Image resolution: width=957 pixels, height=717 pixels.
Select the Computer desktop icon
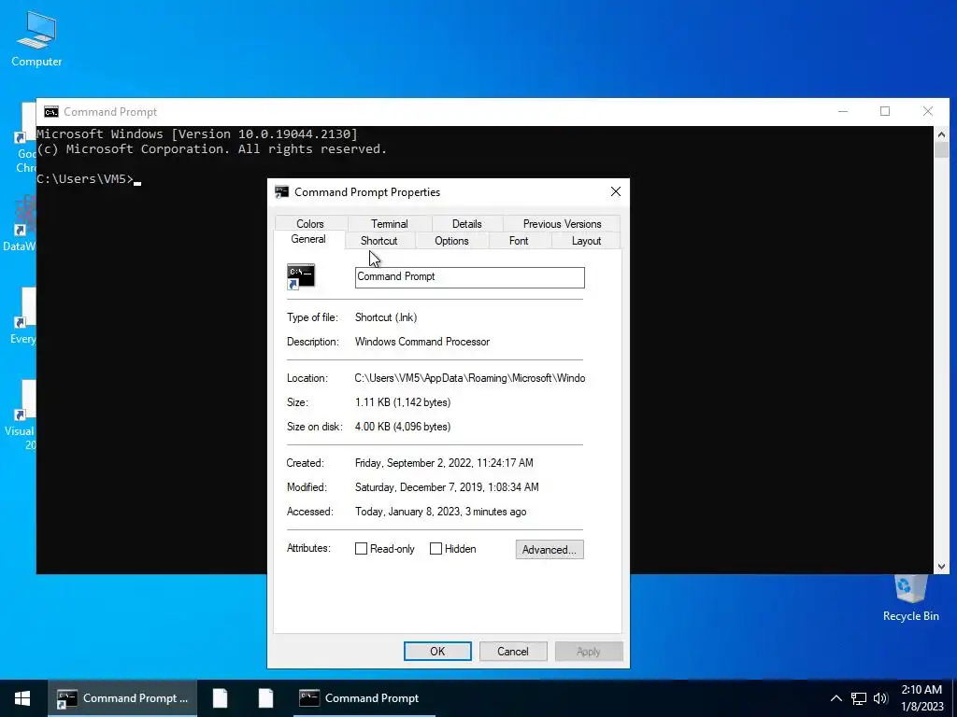tap(36, 39)
